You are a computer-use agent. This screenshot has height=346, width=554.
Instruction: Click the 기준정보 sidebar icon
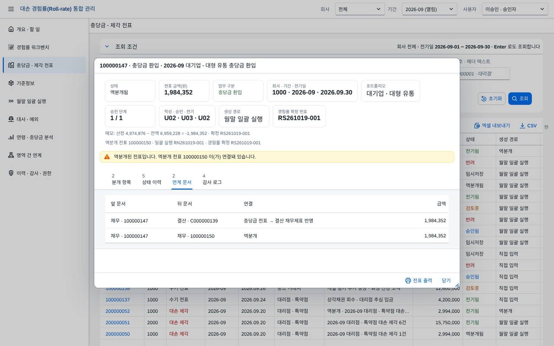(x=11, y=83)
